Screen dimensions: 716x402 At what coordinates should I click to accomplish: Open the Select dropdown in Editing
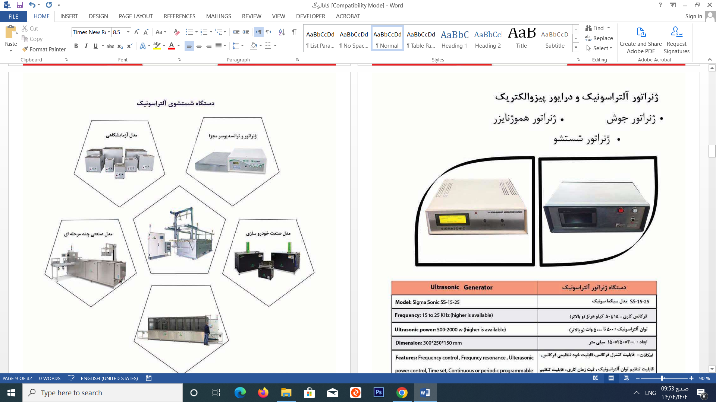coord(599,48)
